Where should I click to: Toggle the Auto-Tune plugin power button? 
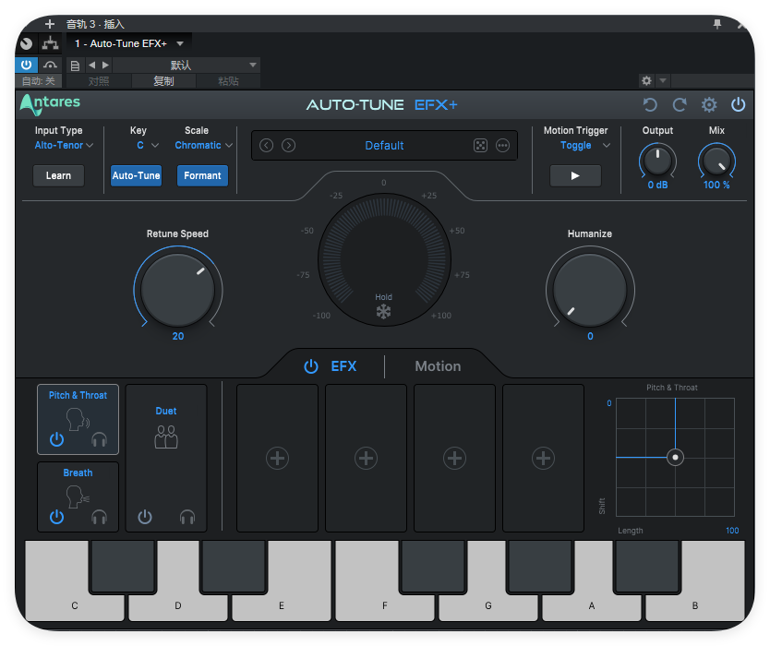(x=738, y=104)
